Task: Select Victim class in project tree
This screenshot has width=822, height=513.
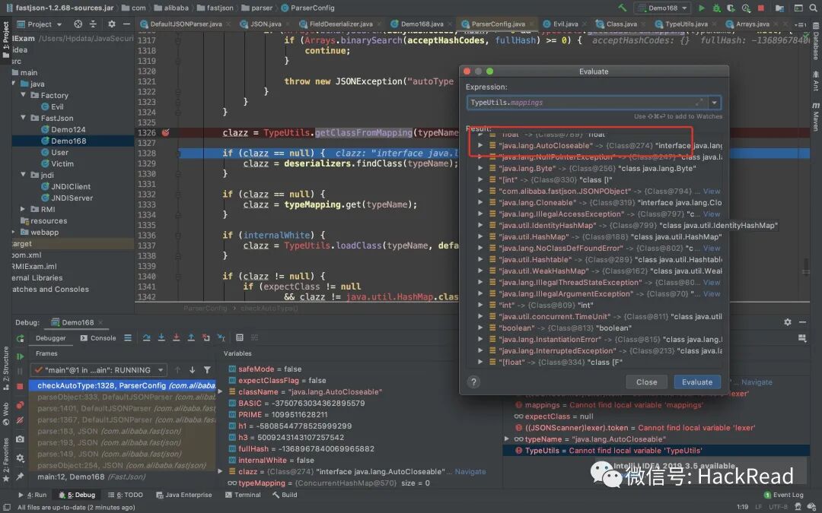Action: pos(62,164)
